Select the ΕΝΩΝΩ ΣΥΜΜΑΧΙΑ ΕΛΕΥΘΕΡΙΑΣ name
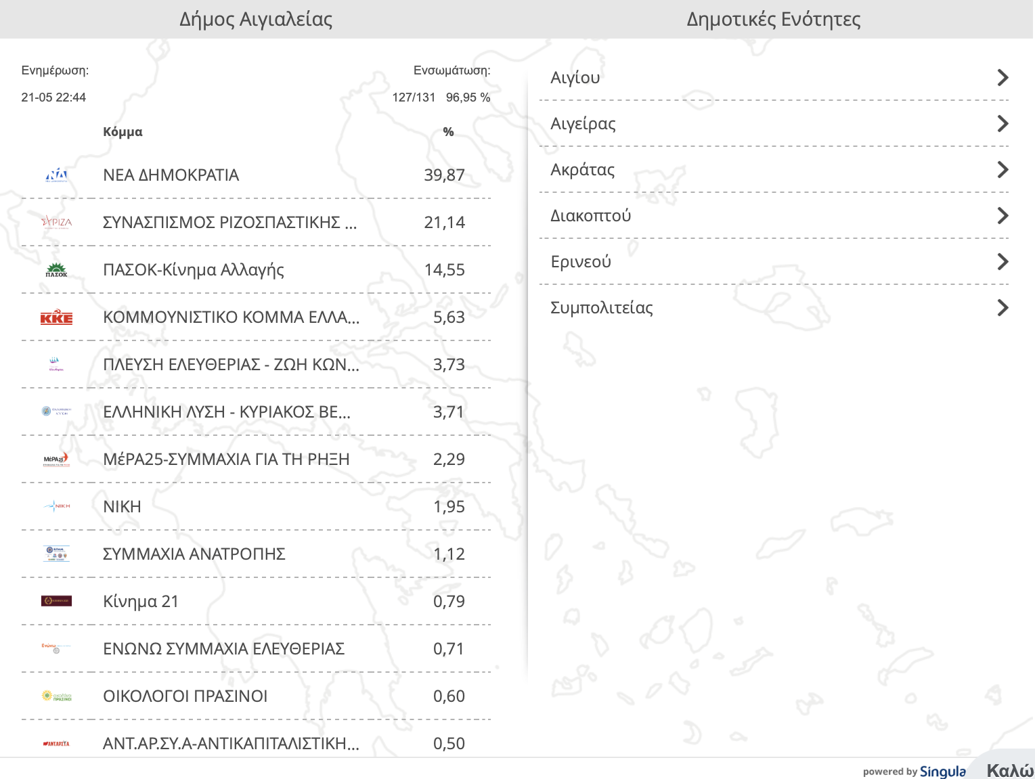Image resolution: width=1035 pixels, height=779 pixels. (224, 649)
